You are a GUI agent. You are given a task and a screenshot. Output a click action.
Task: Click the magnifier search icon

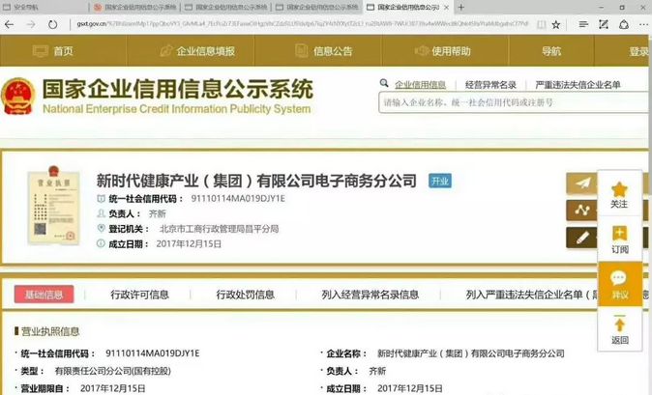pos(384,83)
